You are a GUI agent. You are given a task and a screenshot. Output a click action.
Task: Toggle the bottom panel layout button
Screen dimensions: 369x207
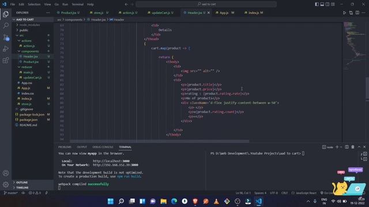(322, 4)
